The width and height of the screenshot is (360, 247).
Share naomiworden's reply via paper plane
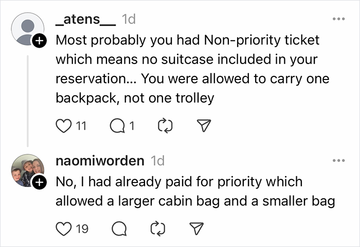[198, 229]
